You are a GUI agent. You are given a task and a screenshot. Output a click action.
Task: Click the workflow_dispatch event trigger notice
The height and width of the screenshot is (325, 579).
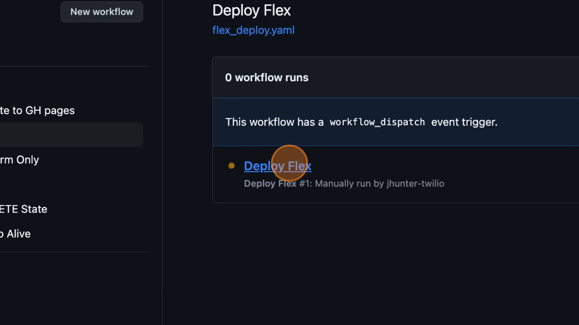[396, 122]
